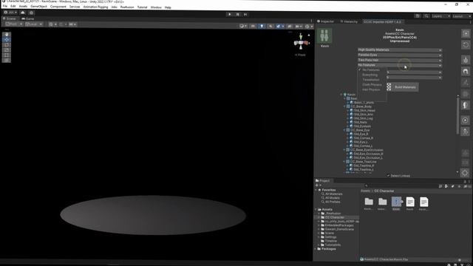Click the refresh icon in importer sidebar
Viewport: 473px width, 266px height.
pyautogui.click(x=466, y=45)
